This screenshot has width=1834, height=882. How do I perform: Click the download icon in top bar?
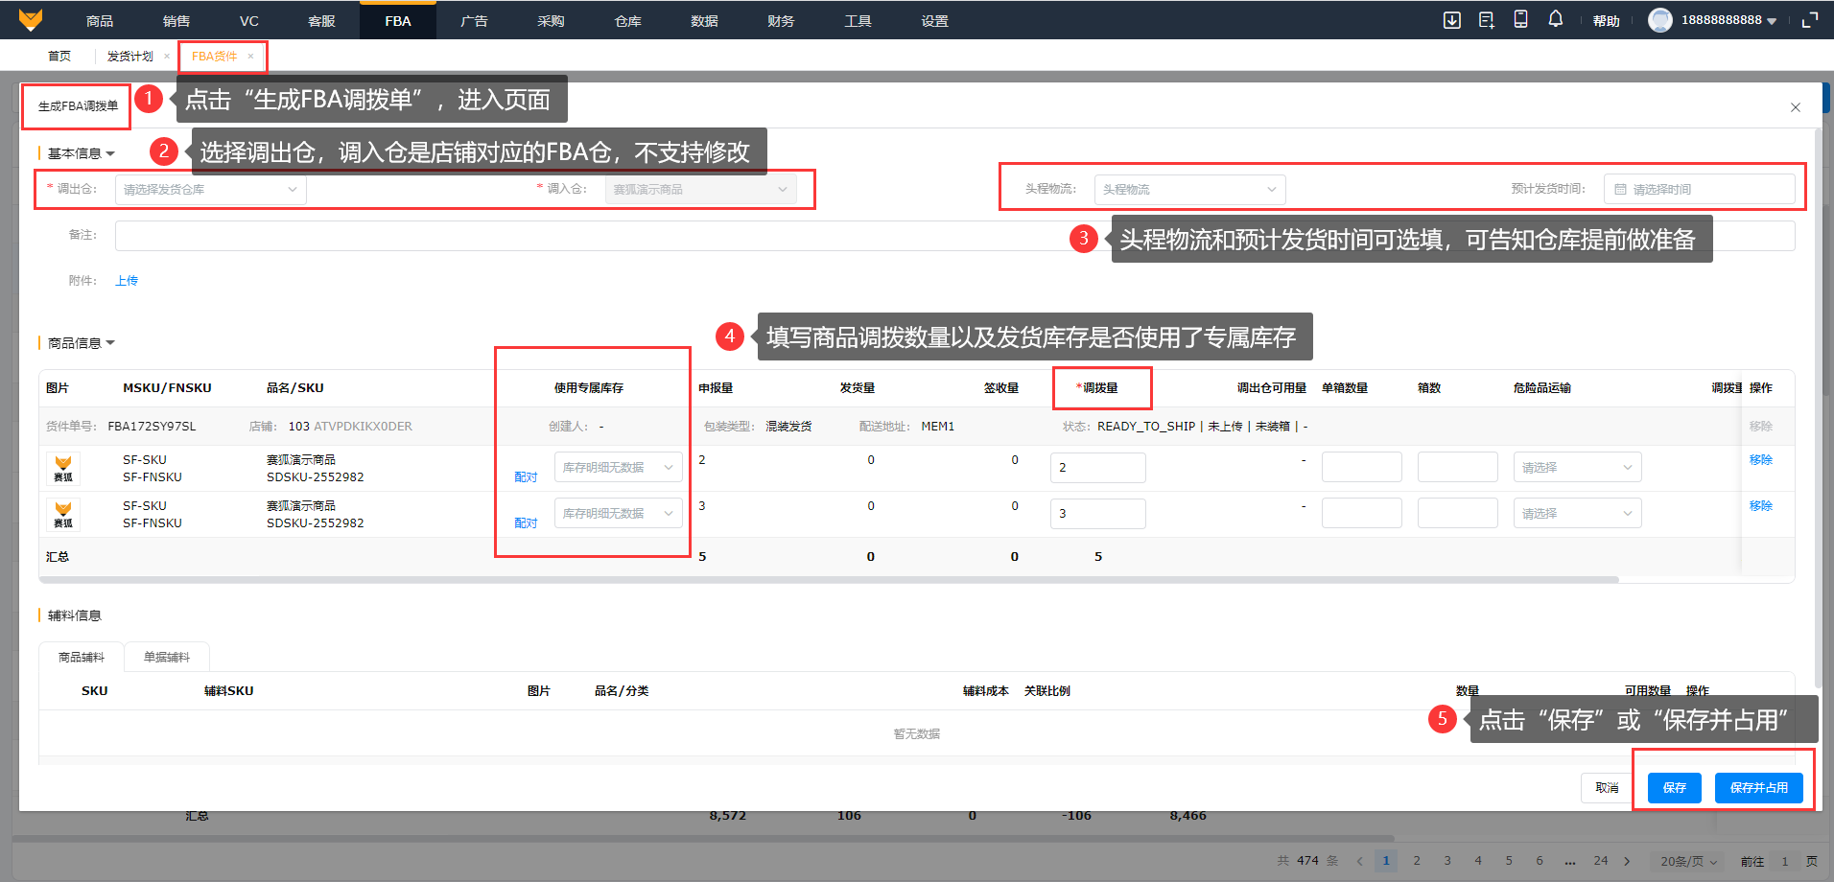click(1451, 20)
